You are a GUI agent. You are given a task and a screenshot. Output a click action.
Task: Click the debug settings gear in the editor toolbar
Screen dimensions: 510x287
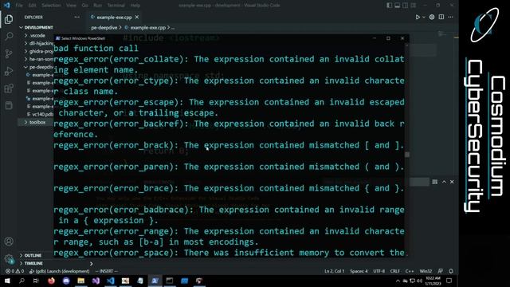(432, 18)
